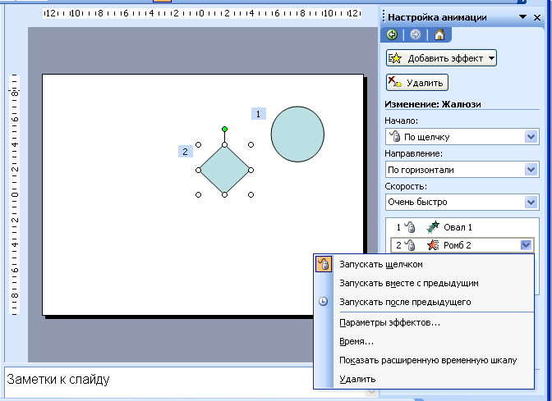The image size is (552, 401).
Task: Open the Скорость dropdown Очень быстро
Action: pos(462,202)
